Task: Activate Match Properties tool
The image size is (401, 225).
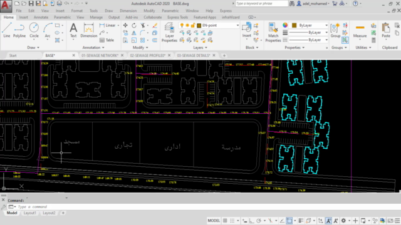Action: 273,32
